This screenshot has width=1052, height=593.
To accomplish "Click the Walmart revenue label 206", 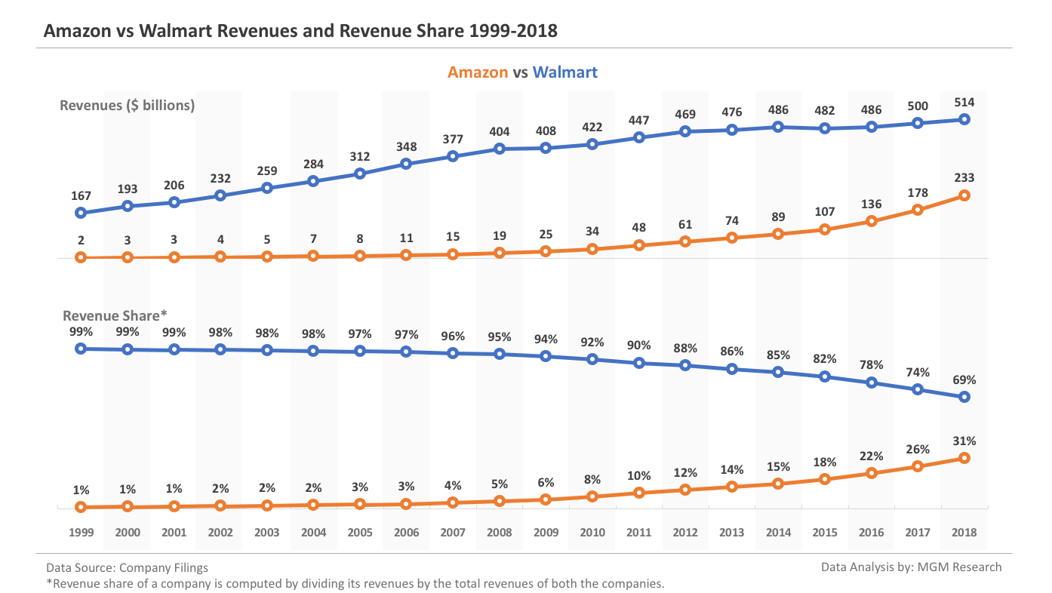I will pyautogui.click(x=174, y=185).
